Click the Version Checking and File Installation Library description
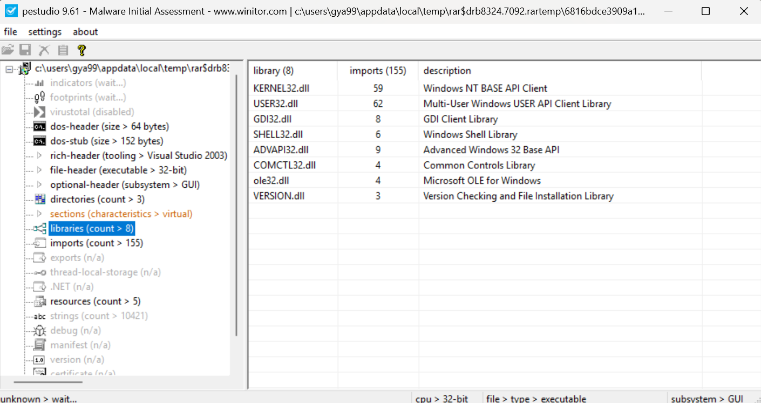The height and width of the screenshot is (403, 761). [518, 196]
